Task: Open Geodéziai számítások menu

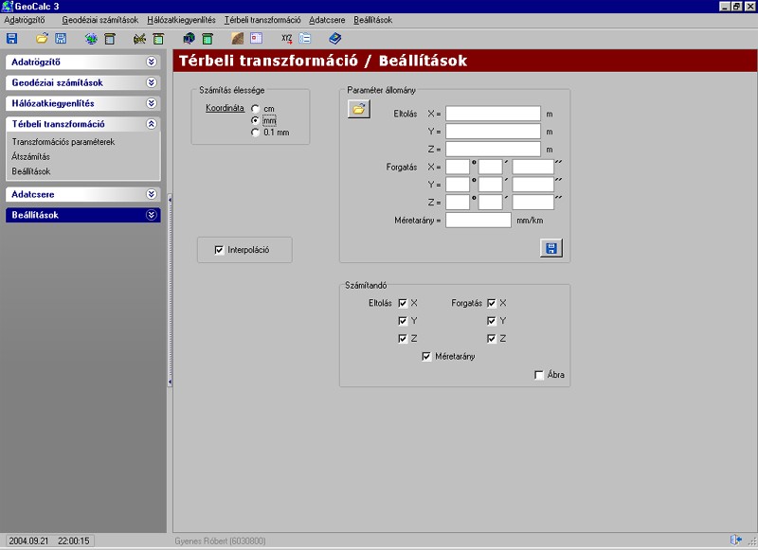Action: 100,20
